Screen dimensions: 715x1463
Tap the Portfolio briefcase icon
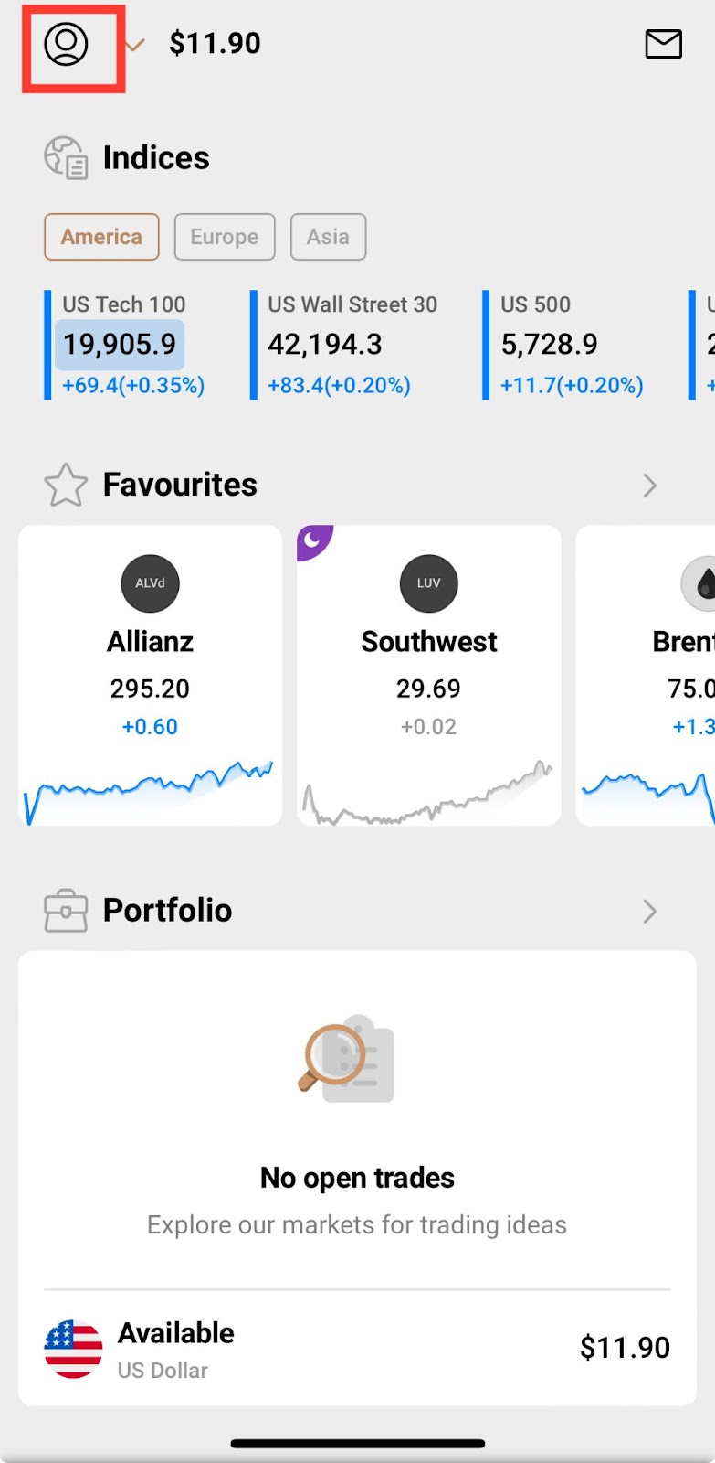coord(66,911)
